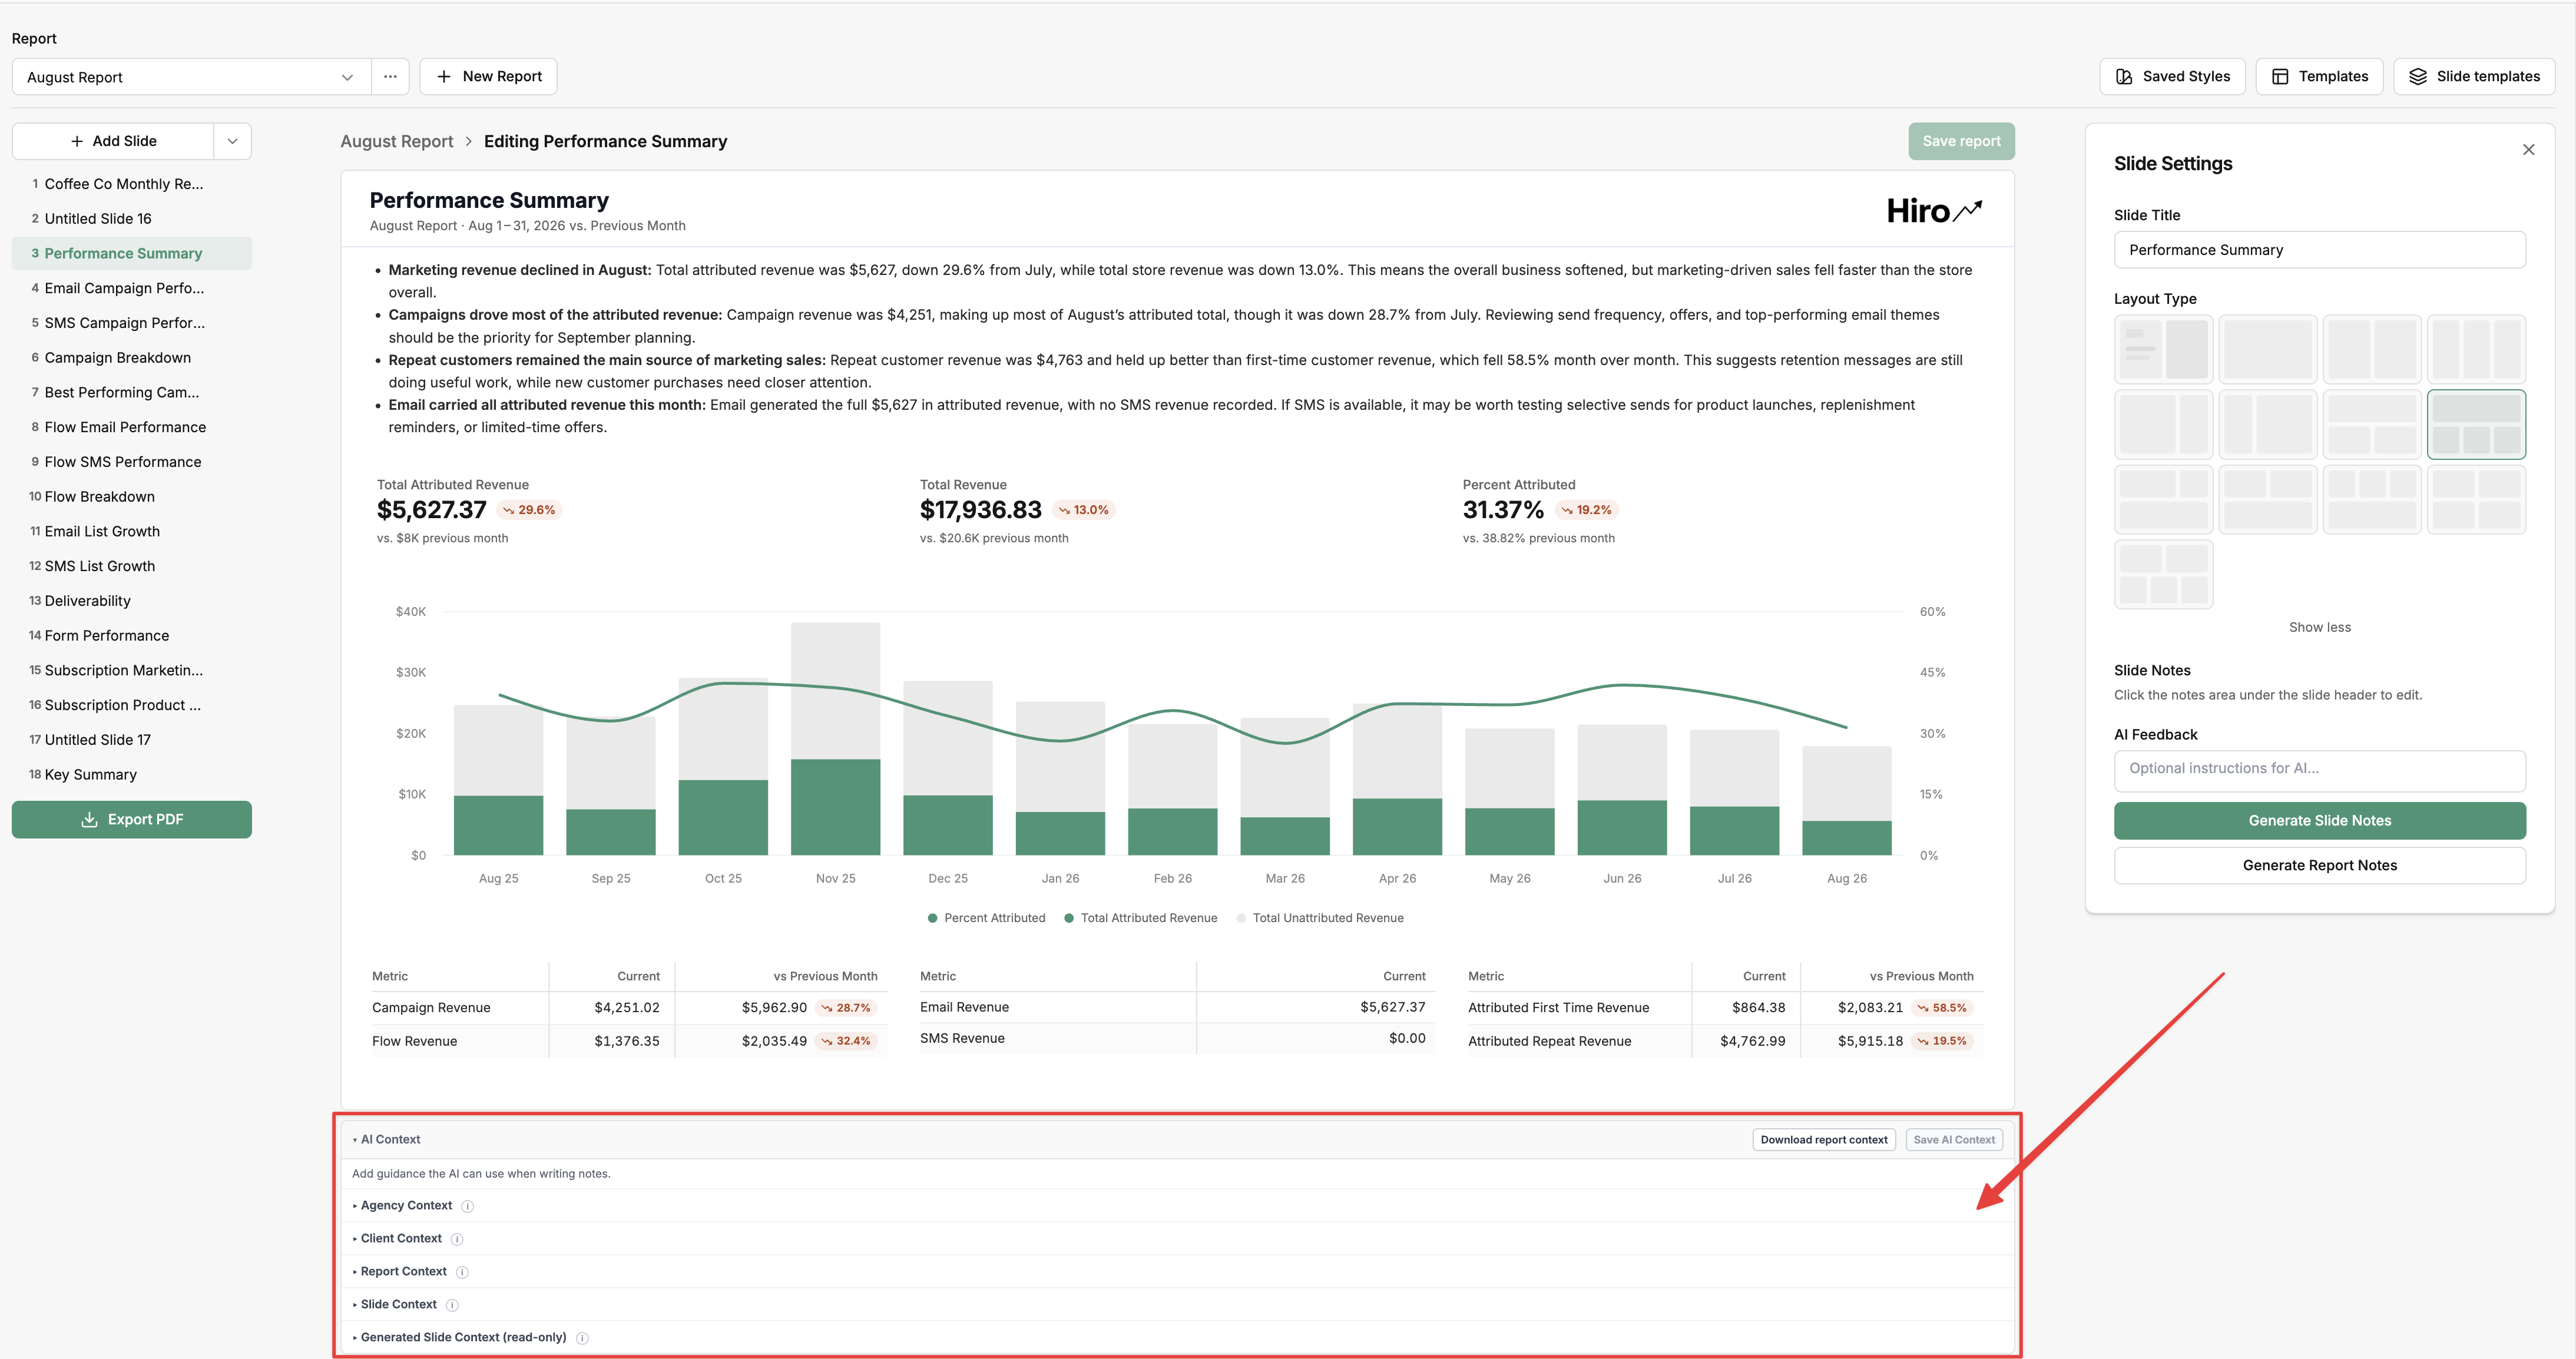
Task: Select Untitled Slide 16
Action: pyautogui.click(x=131, y=219)
